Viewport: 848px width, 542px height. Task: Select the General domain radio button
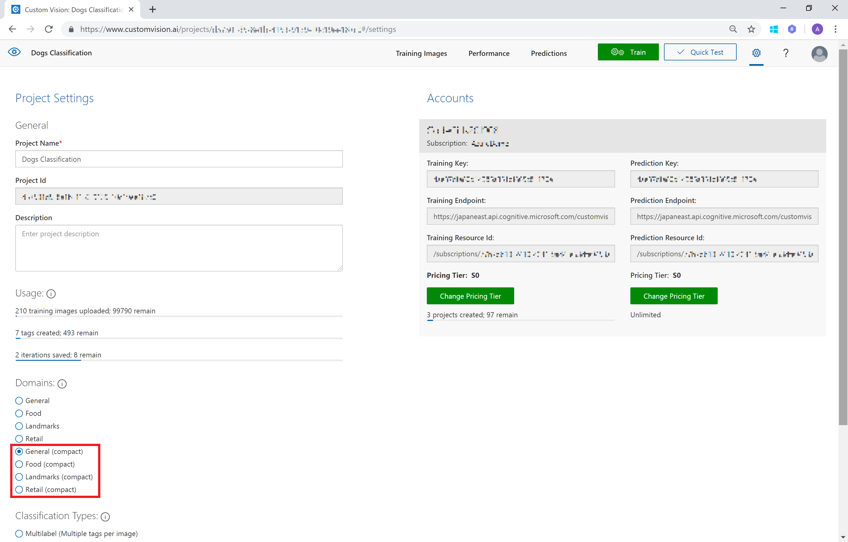coord(19,401)
